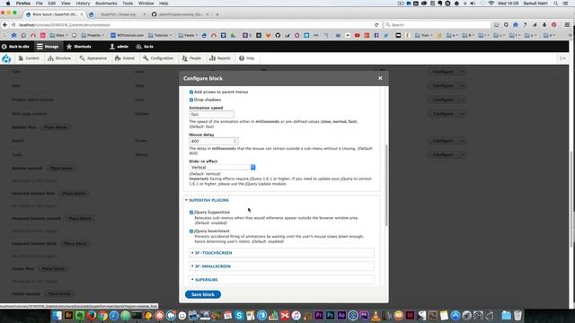Click the Facebook bookmark icon
575x323 pixels.
point(376,36)
